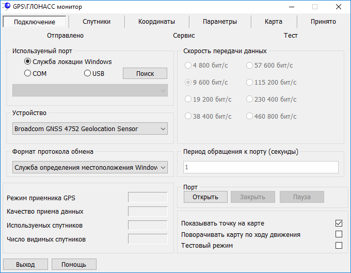Open the Сервис tab

coord(184,36)
